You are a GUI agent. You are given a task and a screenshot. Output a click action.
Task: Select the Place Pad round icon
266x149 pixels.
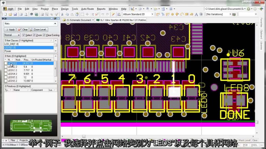172,14
